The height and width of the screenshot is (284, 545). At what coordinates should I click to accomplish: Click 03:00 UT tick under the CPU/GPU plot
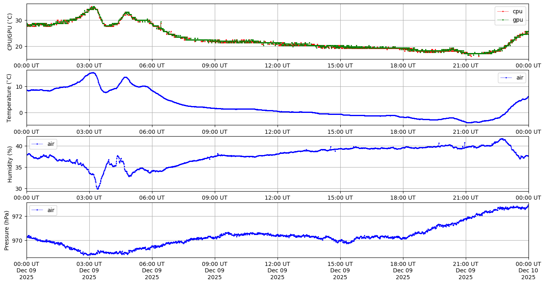pos(89,65)
